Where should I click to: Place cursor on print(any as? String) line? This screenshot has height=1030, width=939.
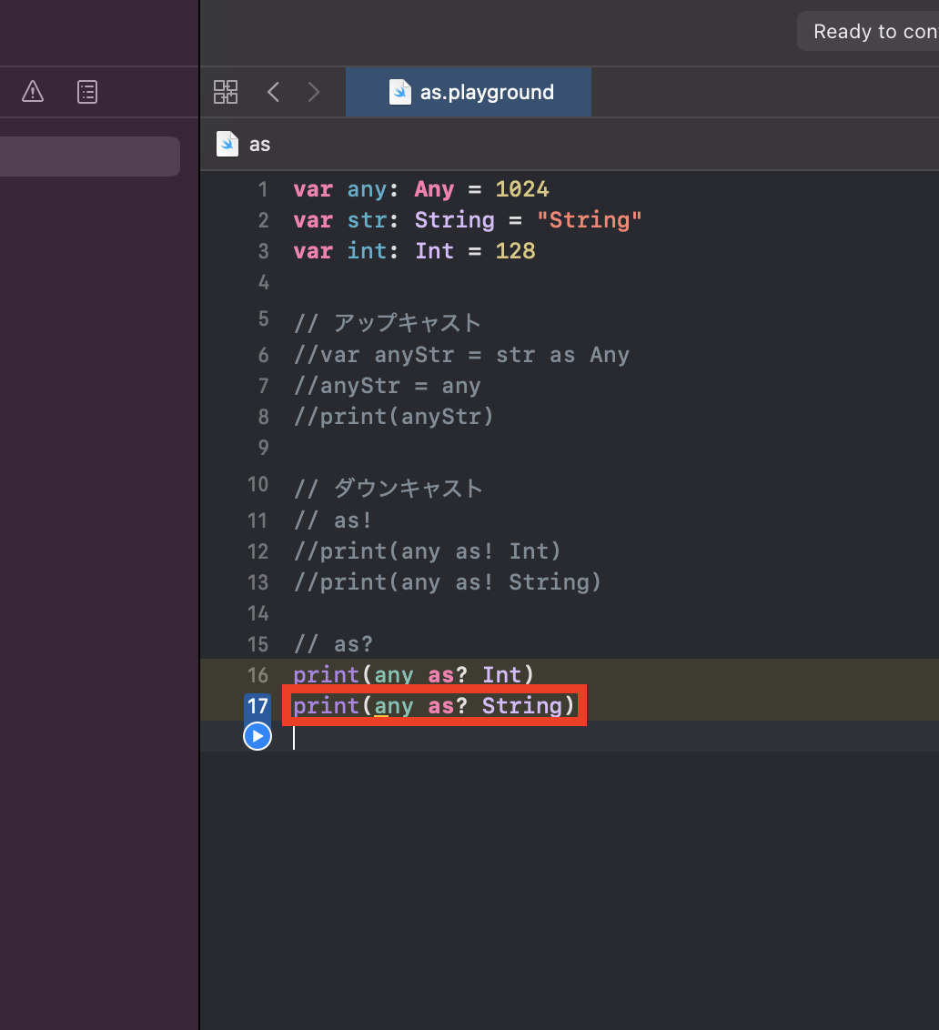[434, 705]
